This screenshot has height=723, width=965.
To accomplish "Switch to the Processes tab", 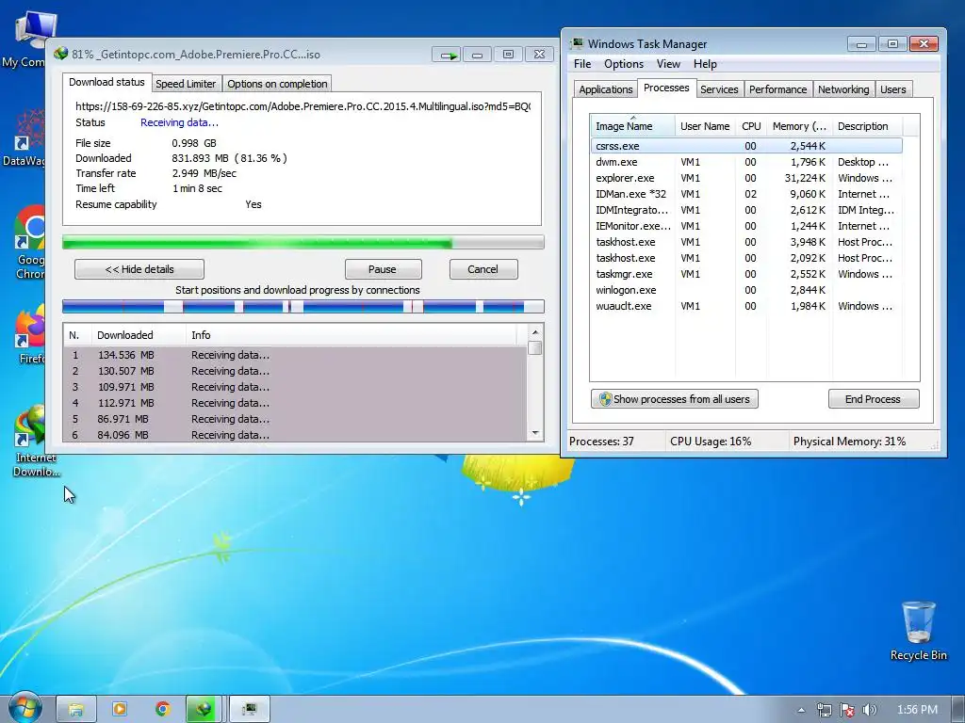I will (666, 88).
